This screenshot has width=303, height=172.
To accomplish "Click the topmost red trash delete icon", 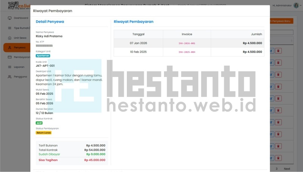I will 278,51.
